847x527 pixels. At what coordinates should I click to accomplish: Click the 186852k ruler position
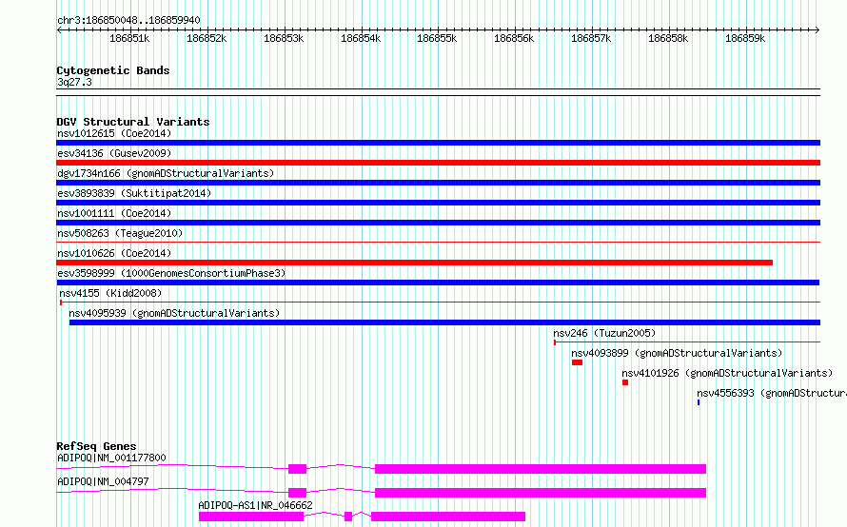[207, 38]
